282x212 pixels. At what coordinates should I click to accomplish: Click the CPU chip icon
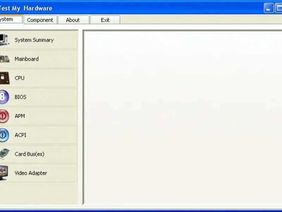(x=5, y=78)
